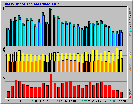This screenshot has height=104, width=133.
Task: Click the green day label 27
Action: [109, 101]
